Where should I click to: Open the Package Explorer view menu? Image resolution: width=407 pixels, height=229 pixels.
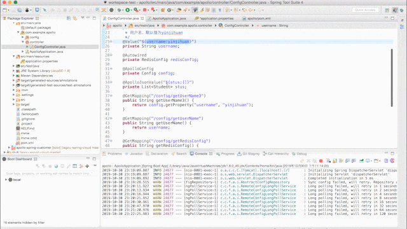tap(83, 18)
